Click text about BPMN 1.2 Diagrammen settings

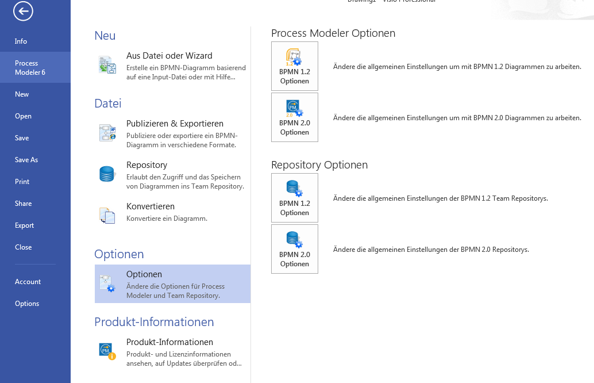(x=457, y=67)
